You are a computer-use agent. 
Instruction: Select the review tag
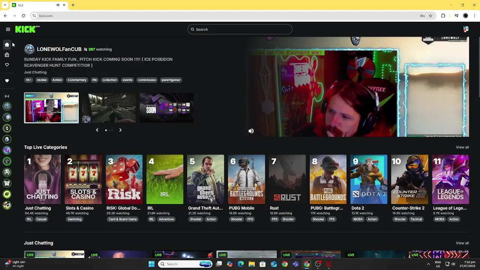[42, 80]
